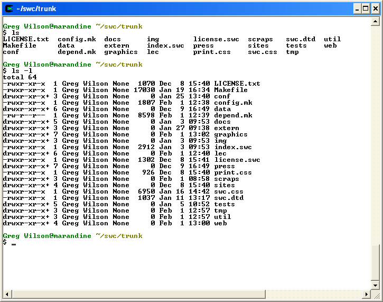Image resolution: width=383 pixels, height=302 pixels.
Task: Click the horizontal scrollbar left arrow
Action: tap(7, 293)
